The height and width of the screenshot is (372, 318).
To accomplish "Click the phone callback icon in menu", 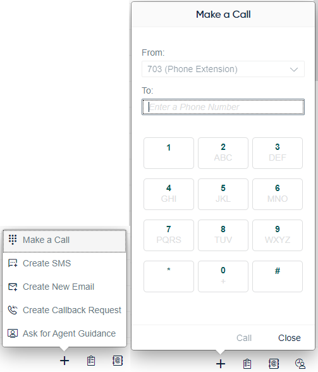I will point(13,310).
